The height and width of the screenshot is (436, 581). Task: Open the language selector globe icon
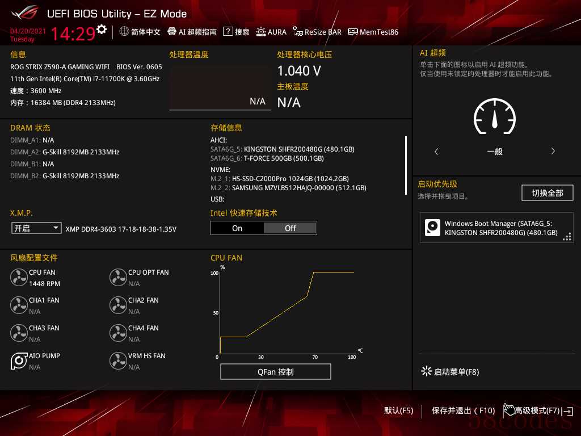coord(124,32)
